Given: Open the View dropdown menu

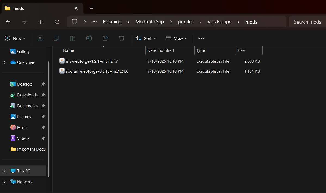Looking at the screenshot, I should pyautogui.click(x=177, y=38).
